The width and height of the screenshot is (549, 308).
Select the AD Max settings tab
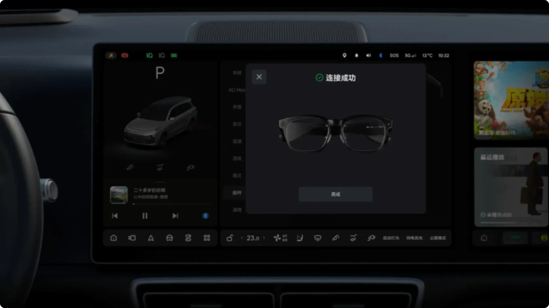click(237, 90)
